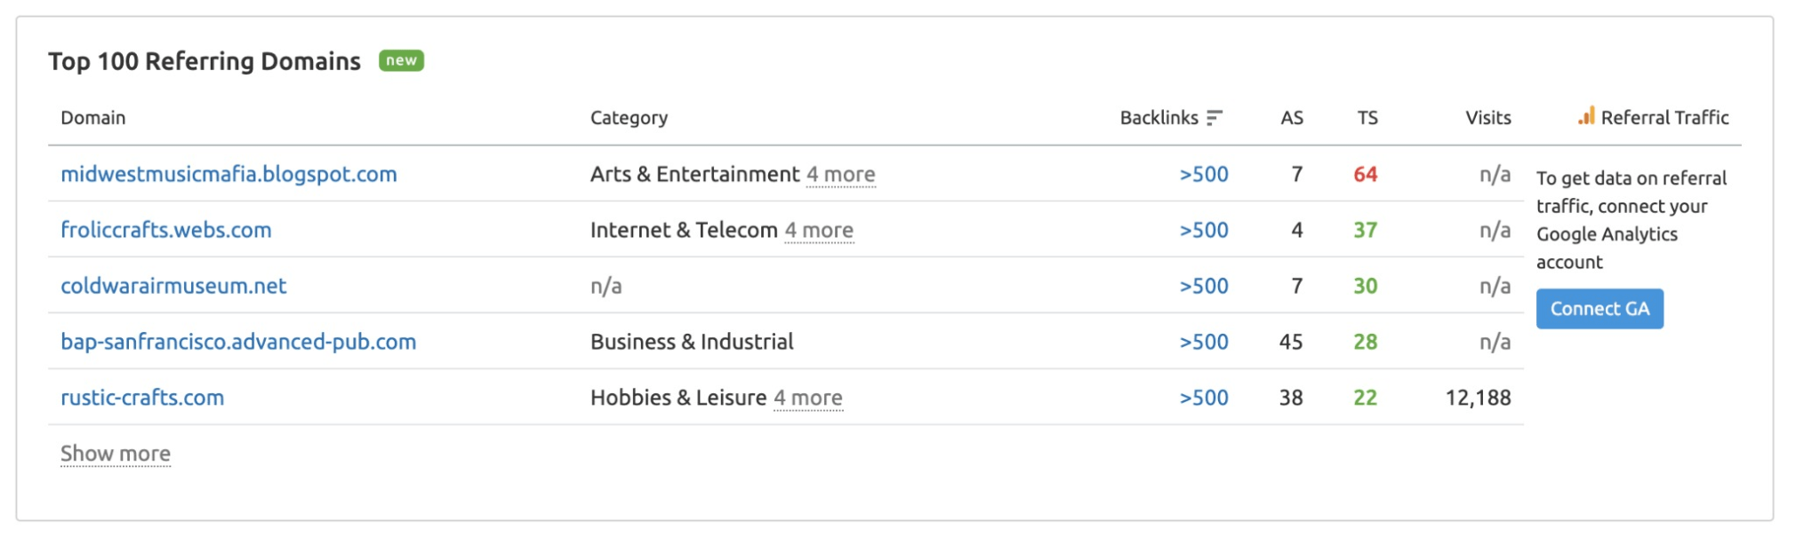Open >500 backlinks for midwestmusicmafia.blogspot.com
This screenshot has height=537, width=1796.
pos(1204,174)
